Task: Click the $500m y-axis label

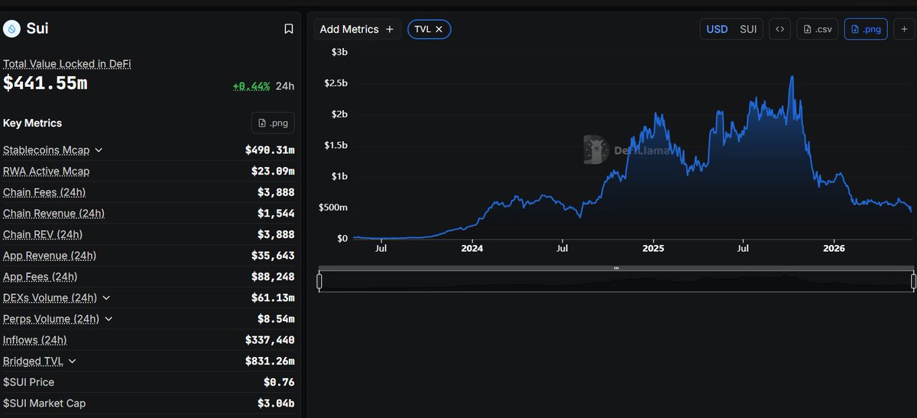Action: 333,207
